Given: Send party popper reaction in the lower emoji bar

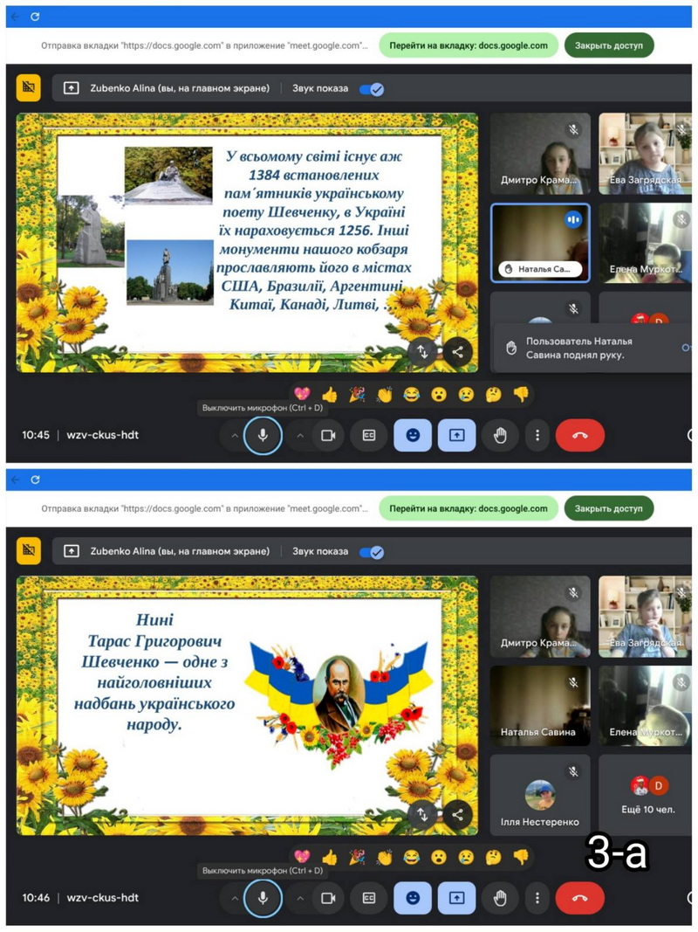Looking at the screenshot, I should pos(357,857).
